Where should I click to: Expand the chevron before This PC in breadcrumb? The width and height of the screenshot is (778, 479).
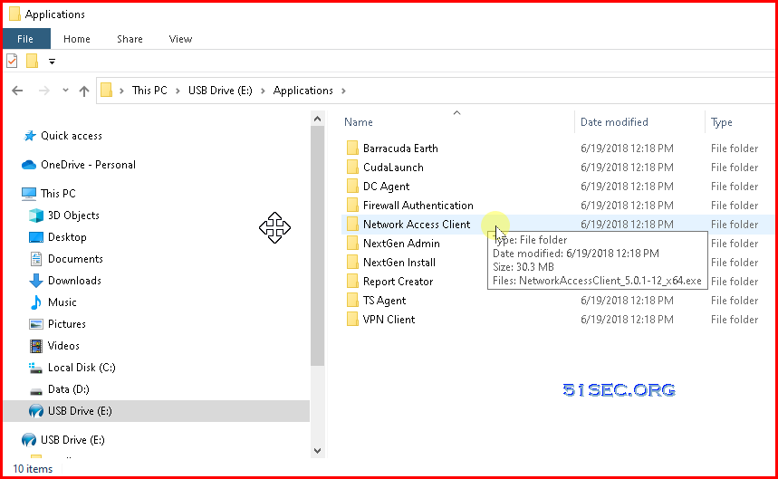click(x=121, y=91)
